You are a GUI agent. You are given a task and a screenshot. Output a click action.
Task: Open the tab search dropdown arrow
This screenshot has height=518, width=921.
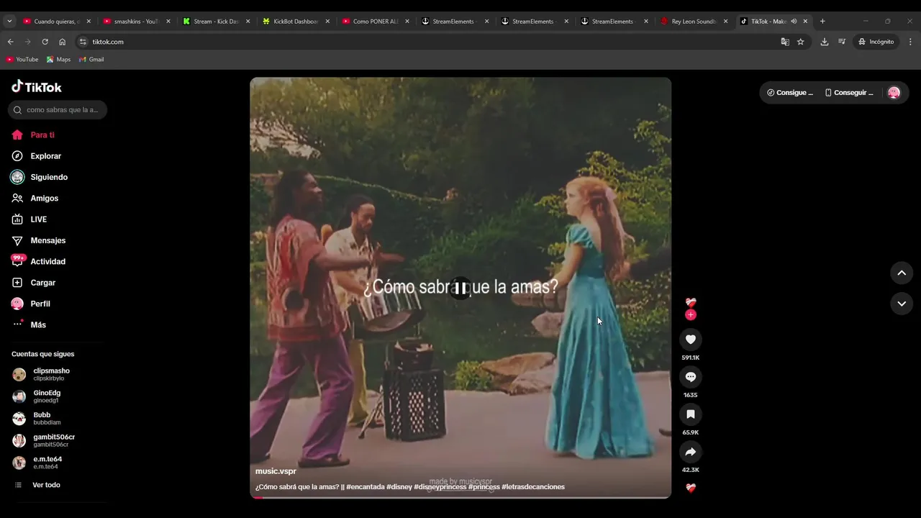9,22
